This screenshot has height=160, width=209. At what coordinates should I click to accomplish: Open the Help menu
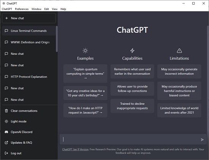[63, 9]
